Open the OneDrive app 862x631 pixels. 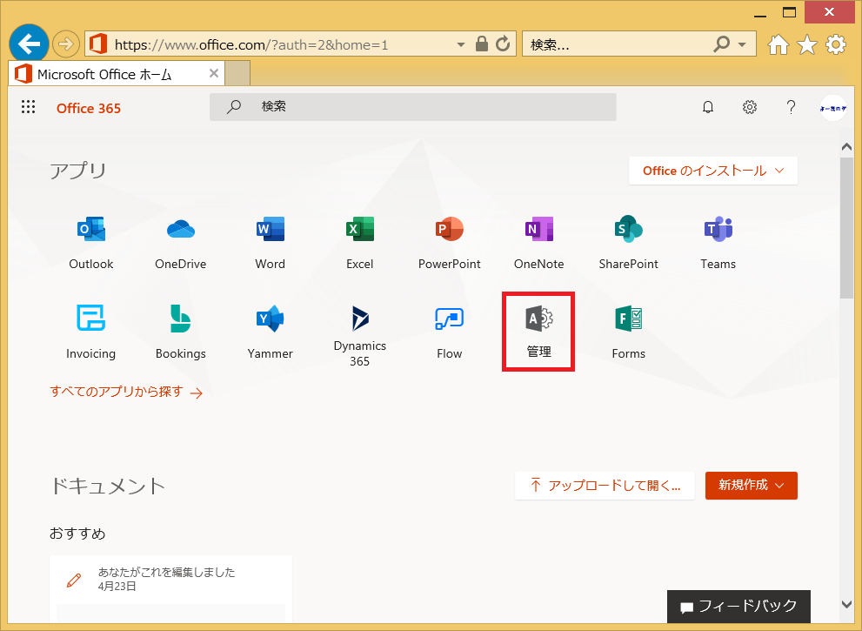(x=180, y=242)
